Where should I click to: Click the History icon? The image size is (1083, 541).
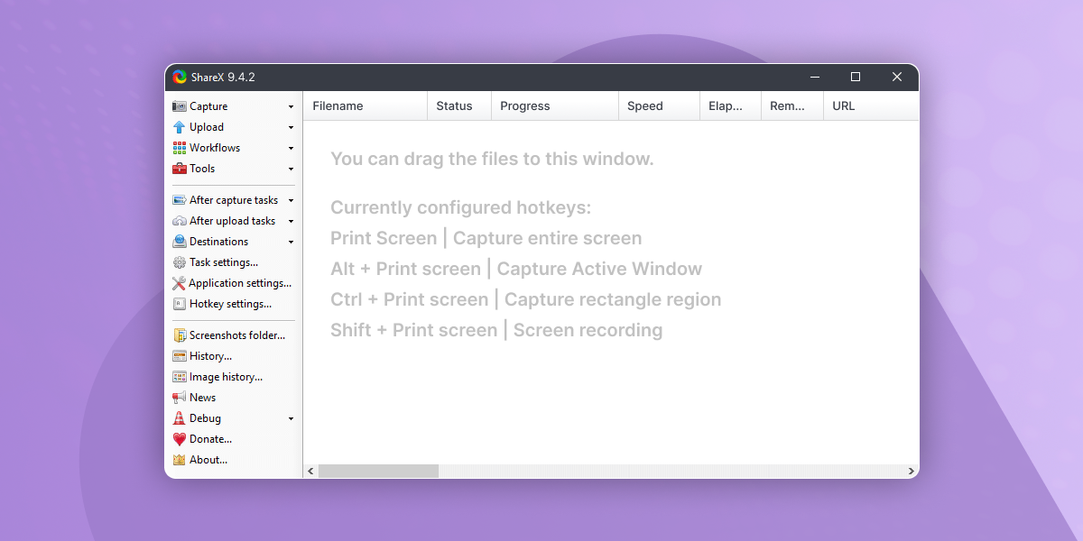(180, 356)
